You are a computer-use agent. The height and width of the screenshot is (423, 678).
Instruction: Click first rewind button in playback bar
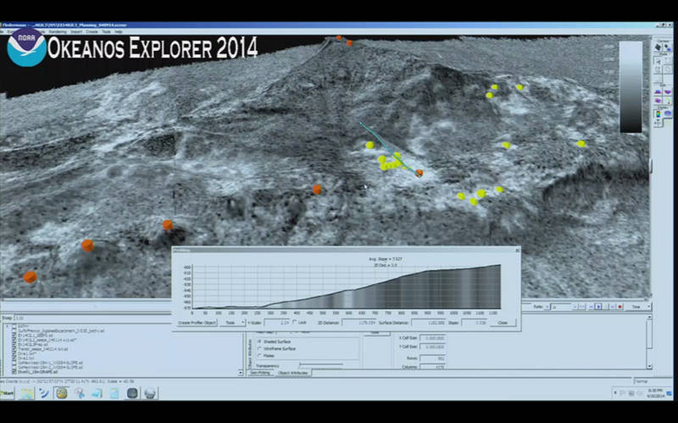[575, 307]
